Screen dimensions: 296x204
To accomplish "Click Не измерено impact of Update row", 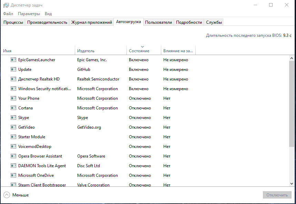I will click(x=176, y=69).
